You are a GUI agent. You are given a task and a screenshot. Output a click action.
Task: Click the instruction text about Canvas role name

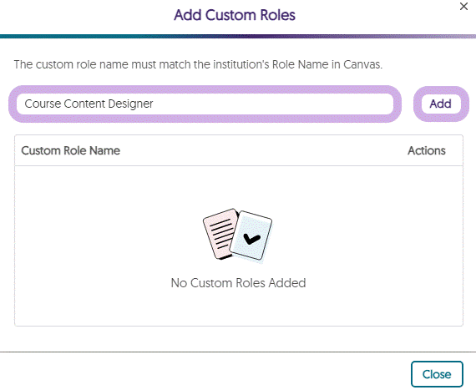[x=198, y=64]
